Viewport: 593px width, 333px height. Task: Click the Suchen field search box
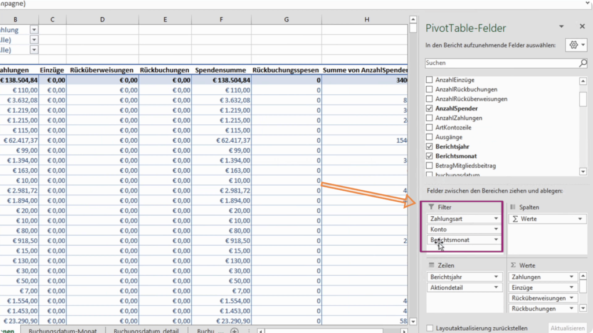[506, 63]
